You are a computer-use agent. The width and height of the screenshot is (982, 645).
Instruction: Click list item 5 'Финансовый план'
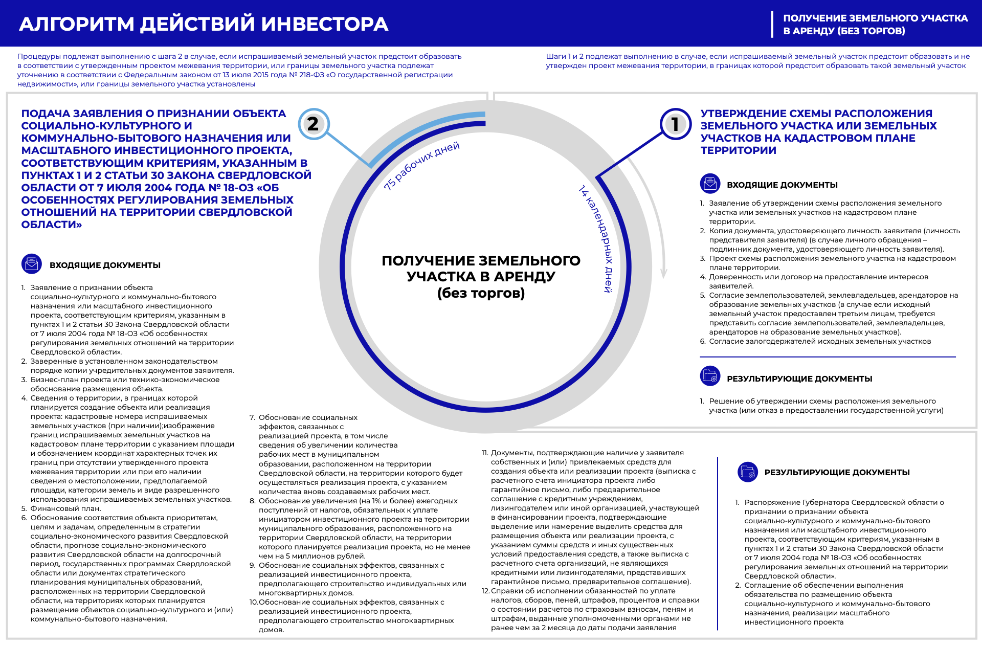[65, 508]
